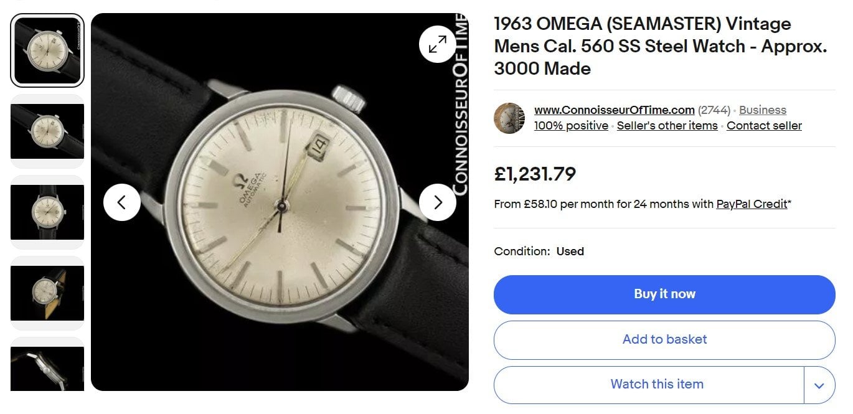Select the second watch thumbnail
This screenshot has width=853, height=414.
[47, 131]
